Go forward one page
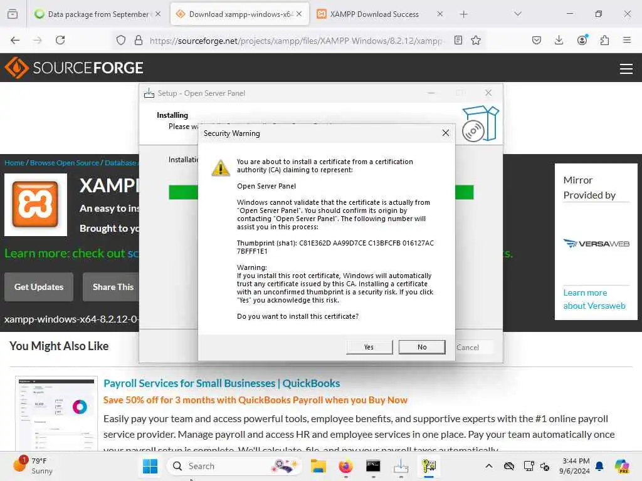 38,40
